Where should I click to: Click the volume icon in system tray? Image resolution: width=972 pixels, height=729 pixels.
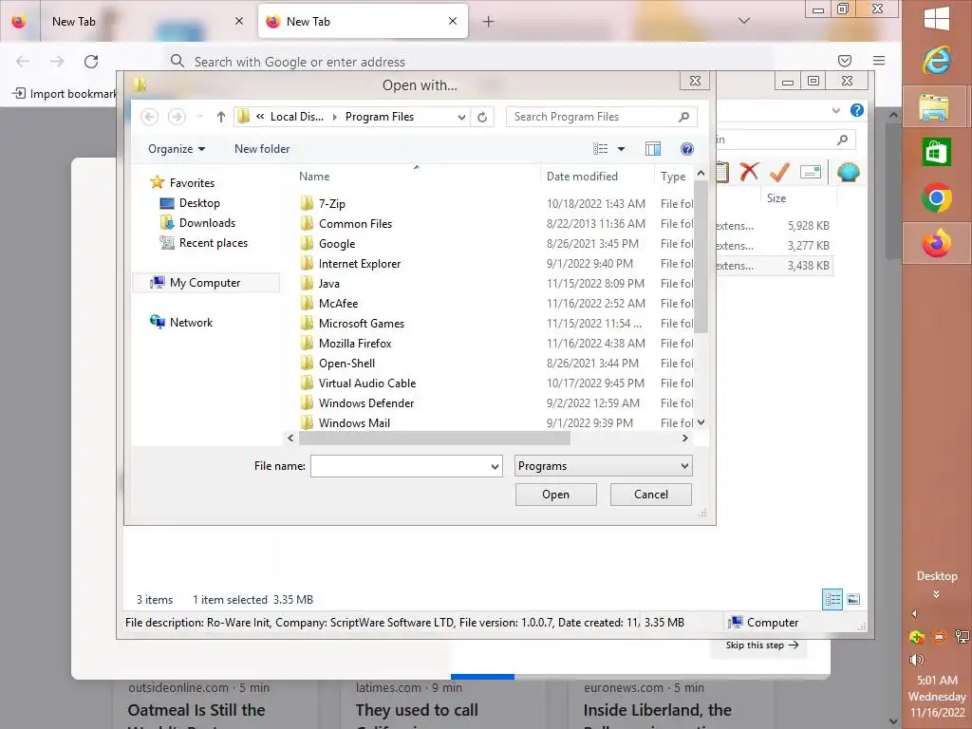pyautogui.click(x=916, y=660)
